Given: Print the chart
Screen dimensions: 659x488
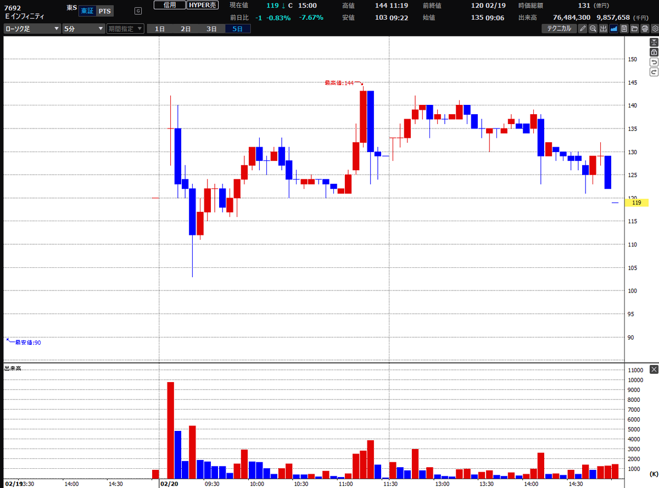Looking at the screenshot, I should pos(644,29).
